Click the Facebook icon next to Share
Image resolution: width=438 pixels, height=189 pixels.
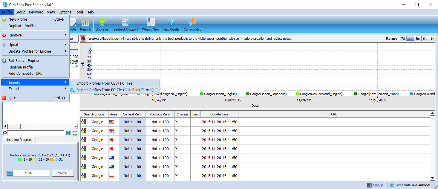[370, 185]
